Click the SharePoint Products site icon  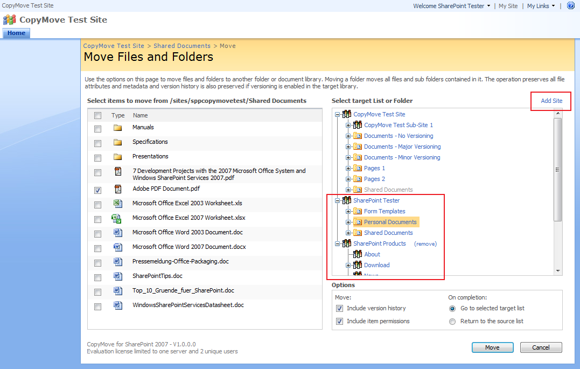click(x=347, y=243)
